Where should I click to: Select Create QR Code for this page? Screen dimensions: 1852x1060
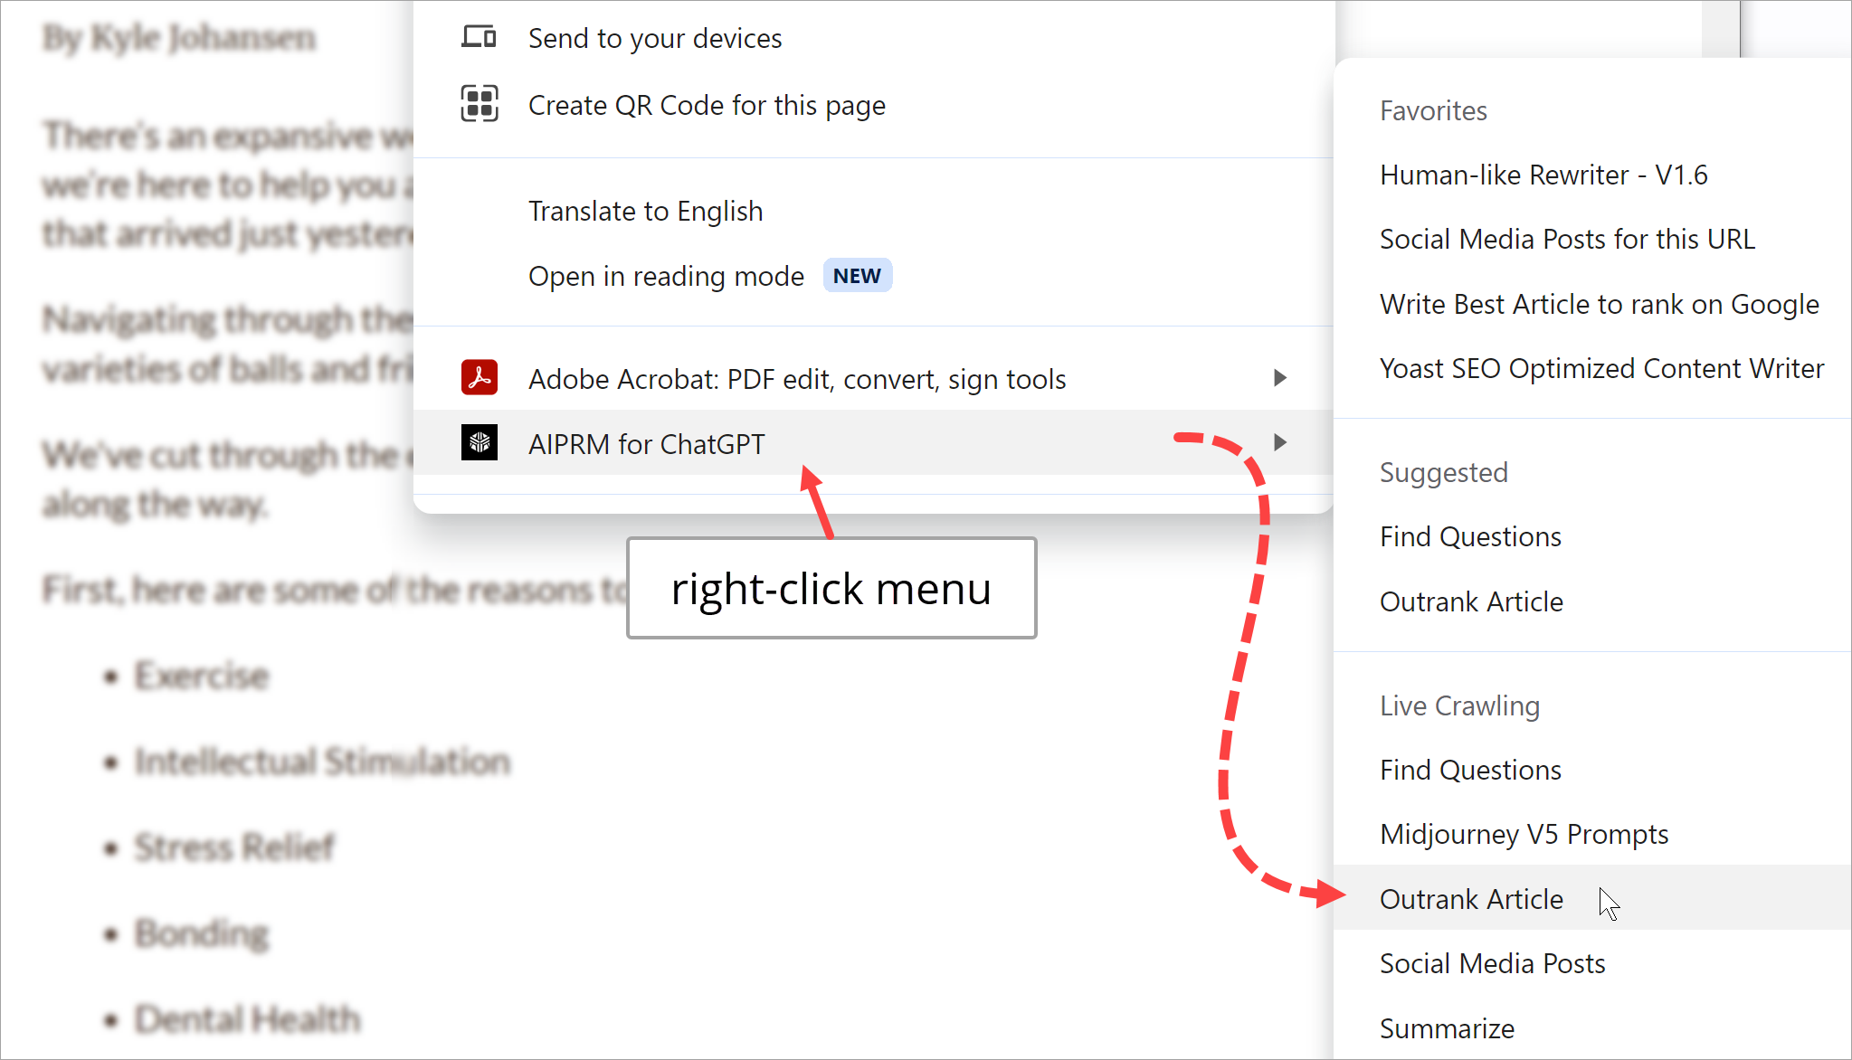pos(707,105)
